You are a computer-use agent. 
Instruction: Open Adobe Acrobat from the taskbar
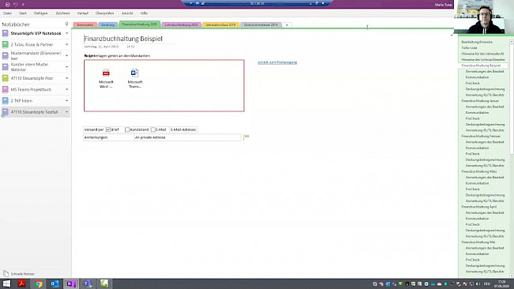[22, 283]
